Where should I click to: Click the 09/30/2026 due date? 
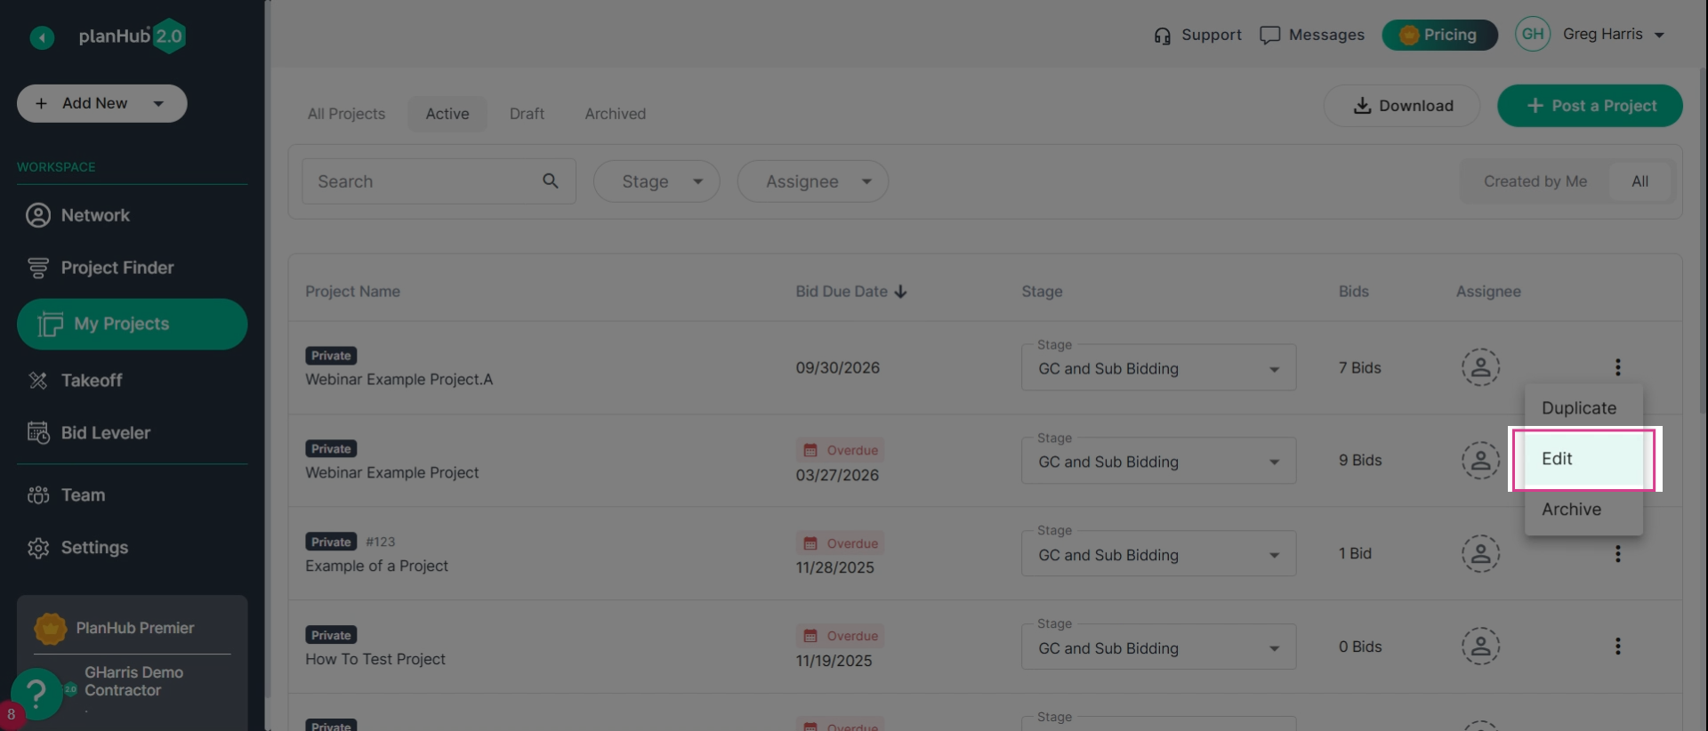coord(837,368)
